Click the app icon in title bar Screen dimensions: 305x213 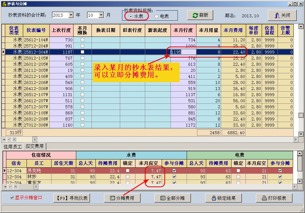(4, 4)
